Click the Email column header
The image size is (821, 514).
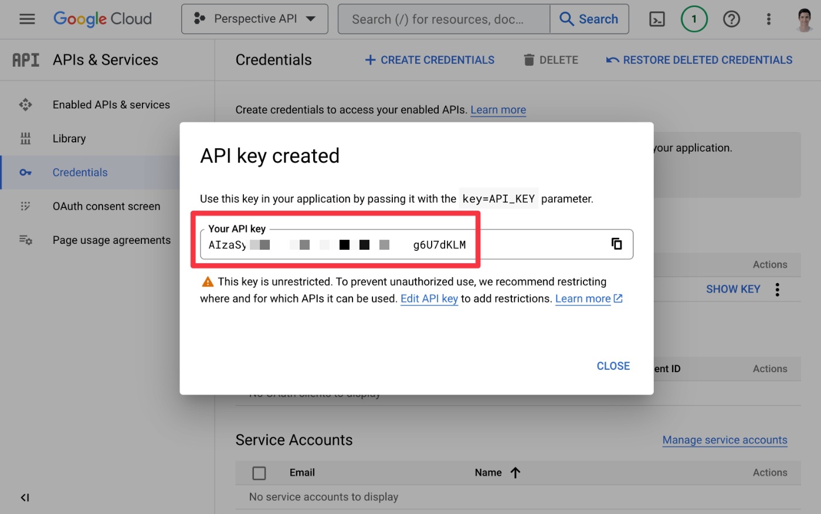302,472
